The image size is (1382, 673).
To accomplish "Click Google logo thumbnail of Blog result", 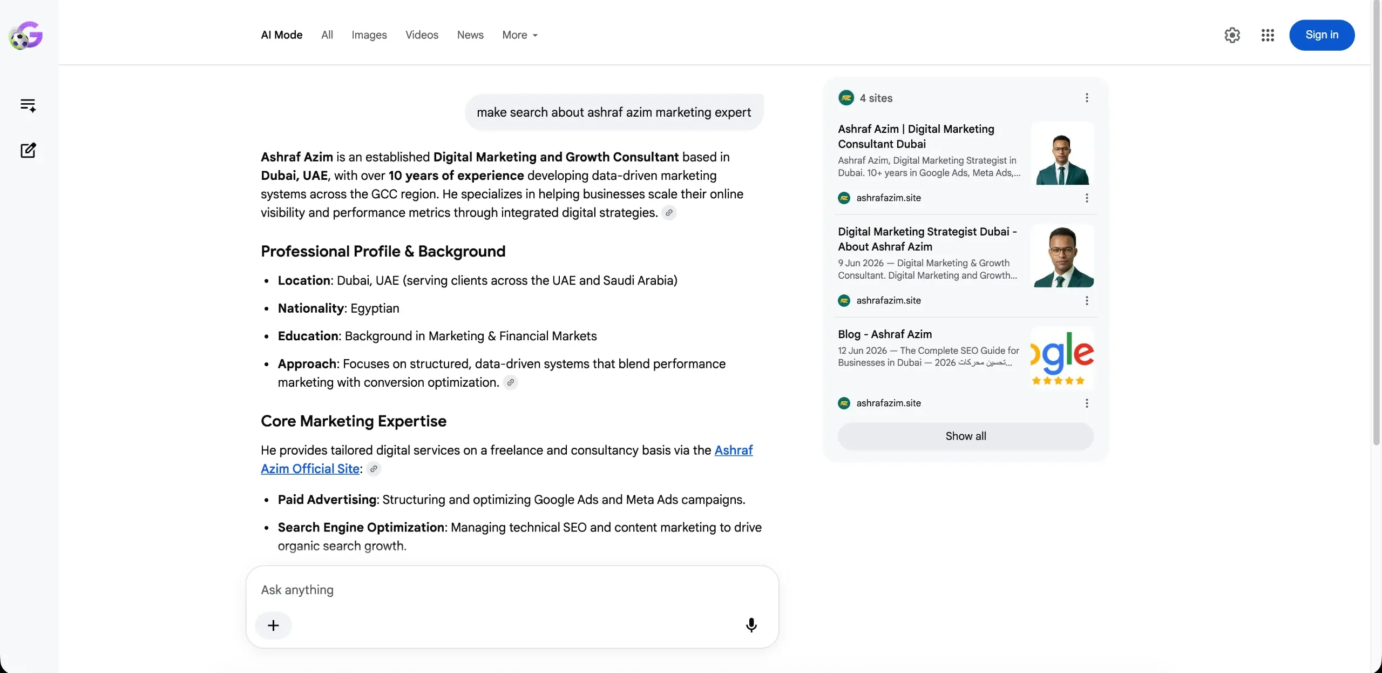I will click(1062, 359).
